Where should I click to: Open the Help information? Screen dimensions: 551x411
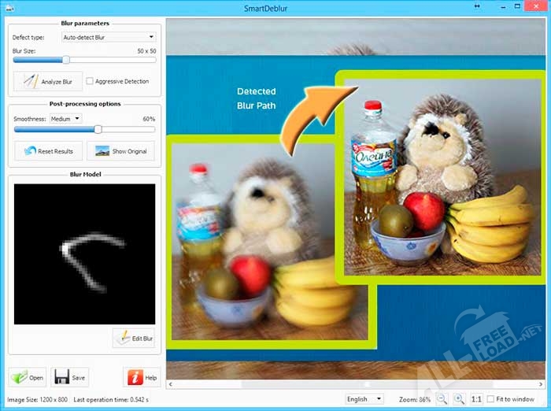pos(142,377)
